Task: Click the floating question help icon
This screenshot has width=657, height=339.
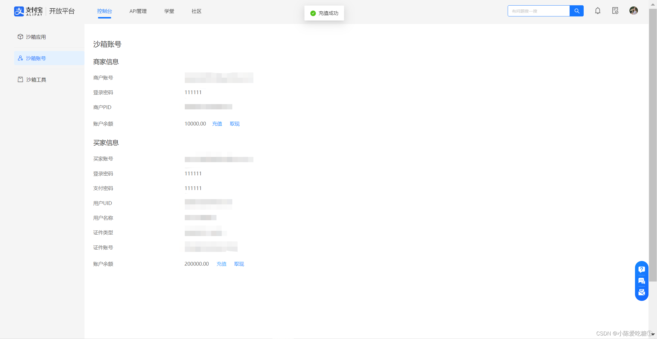Action: (x=641, y=269)
